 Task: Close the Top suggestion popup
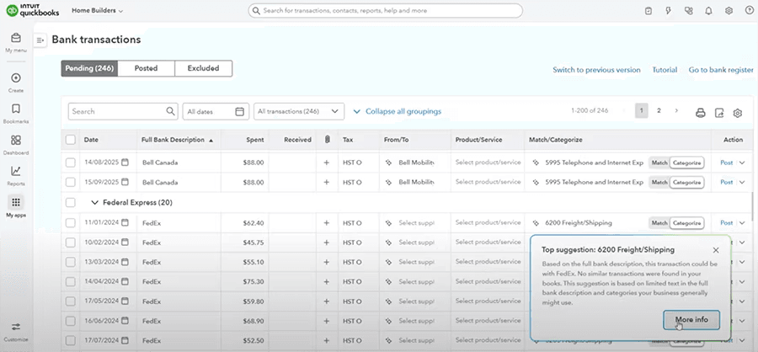pos(715,250)
